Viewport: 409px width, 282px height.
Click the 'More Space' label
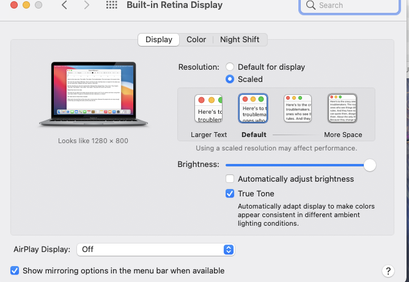343,135
